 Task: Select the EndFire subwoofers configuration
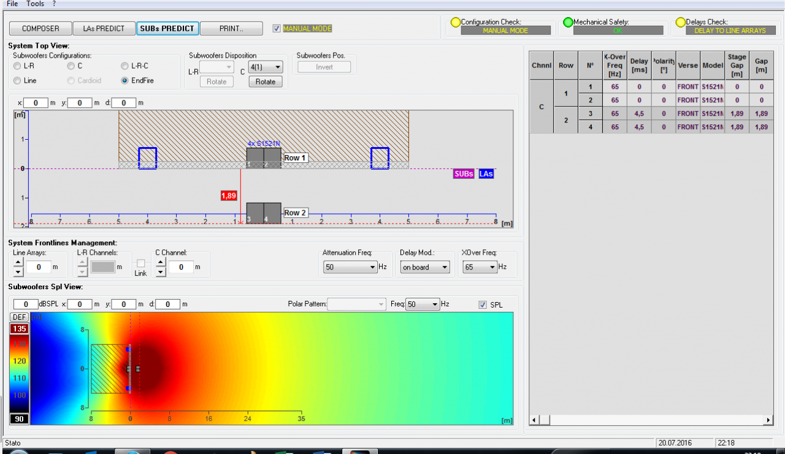(125, 80)
